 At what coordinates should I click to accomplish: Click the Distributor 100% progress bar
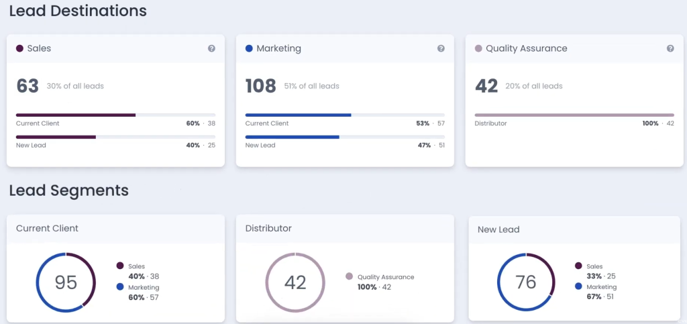[574, 115]
